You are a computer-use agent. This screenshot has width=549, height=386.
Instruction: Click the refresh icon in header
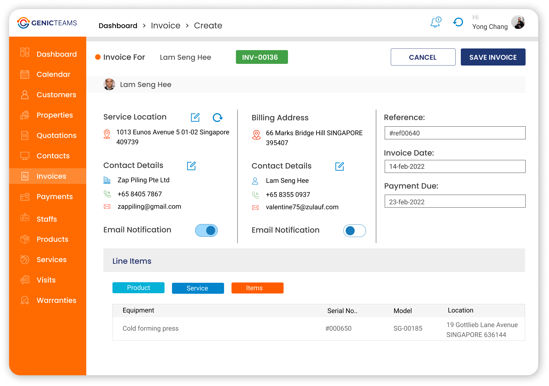point(458,22)
